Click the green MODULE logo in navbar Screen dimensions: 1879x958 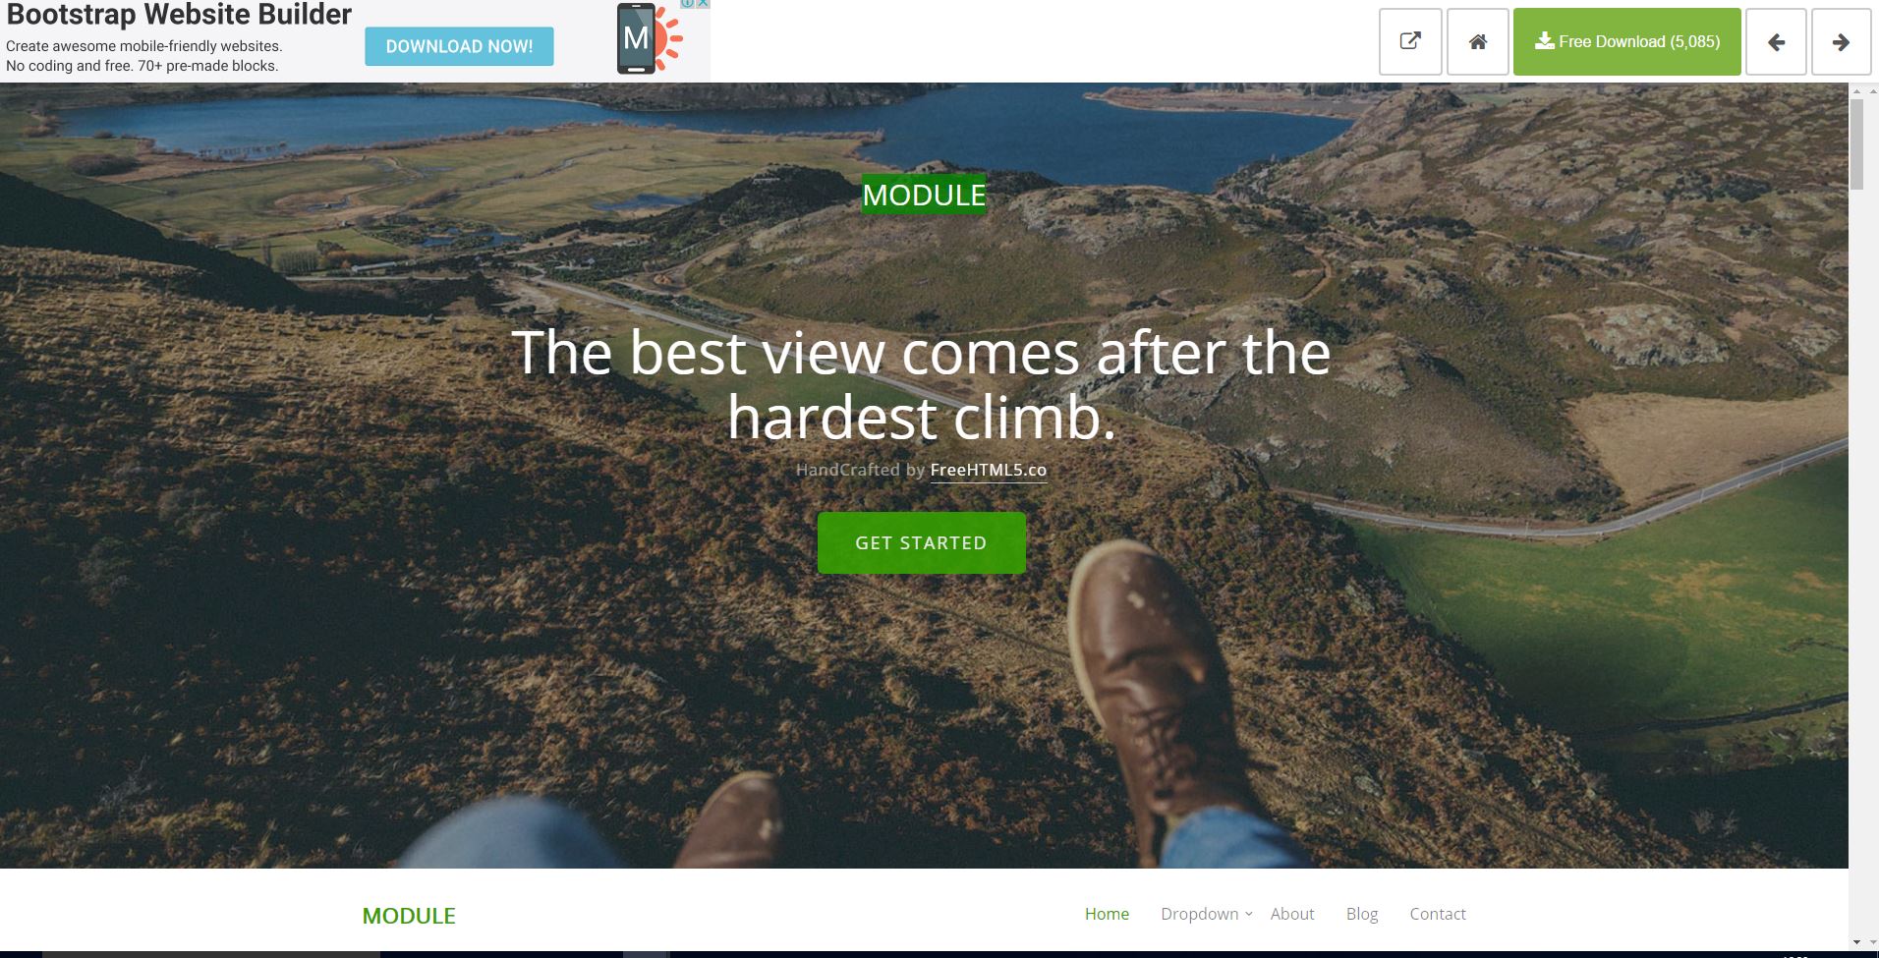pyautogui.click(x=409, y=916)
